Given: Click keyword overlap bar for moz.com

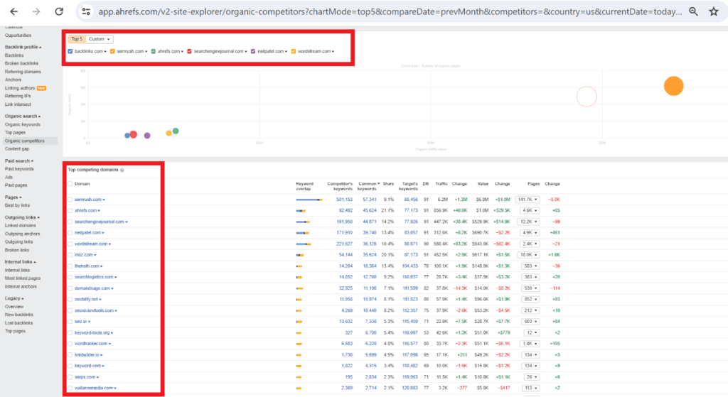Looking at the screenshot, I should tap(300, 255).
